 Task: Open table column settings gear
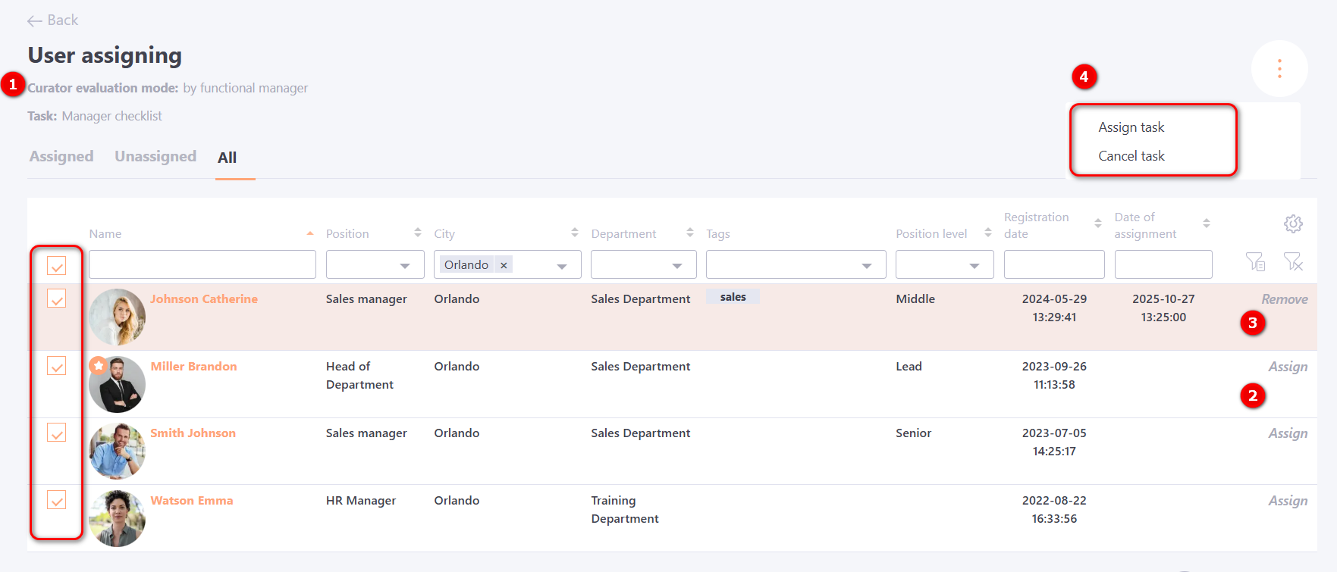pyautogui.click(x=1293, y=223)
